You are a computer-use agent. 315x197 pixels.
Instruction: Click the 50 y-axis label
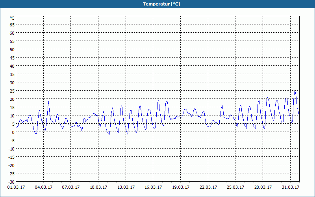[x=12, y=50]
